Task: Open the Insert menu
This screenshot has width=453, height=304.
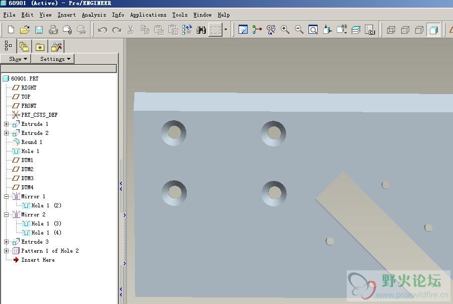Action: pyautogui.click(x=66, y=15)
